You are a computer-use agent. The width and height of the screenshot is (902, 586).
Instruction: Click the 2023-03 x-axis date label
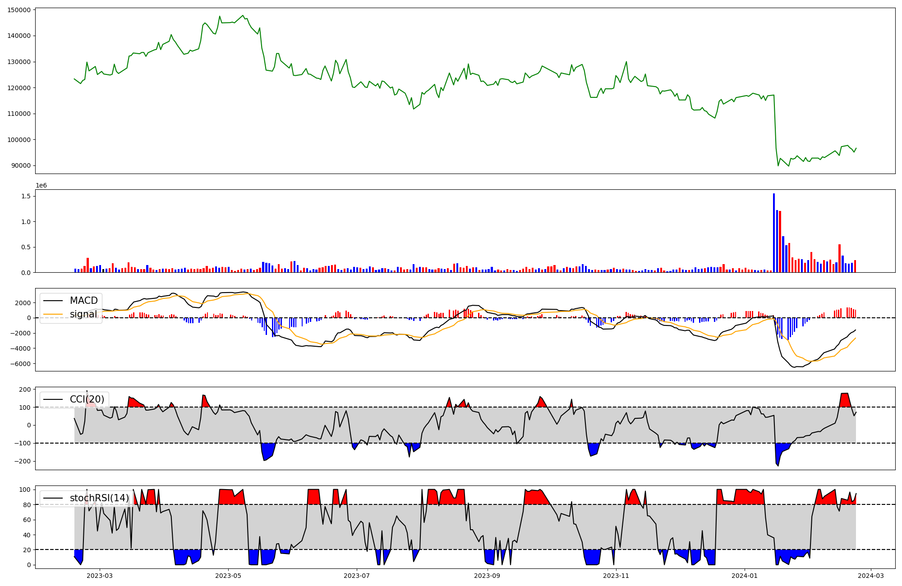100,576
